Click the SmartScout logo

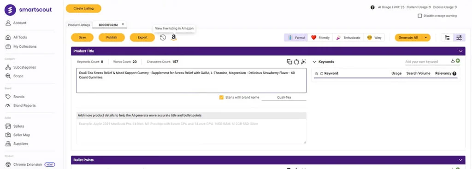click(28, 10)
